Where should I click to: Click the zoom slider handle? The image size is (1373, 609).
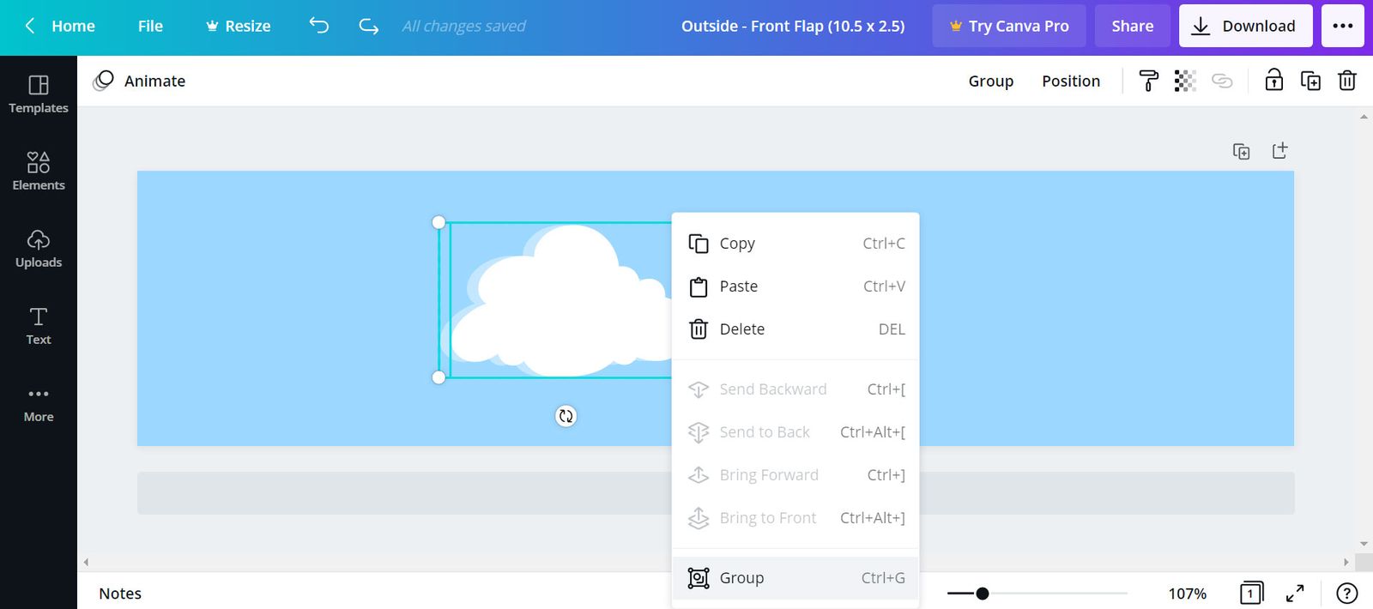(x=983, y=594)
